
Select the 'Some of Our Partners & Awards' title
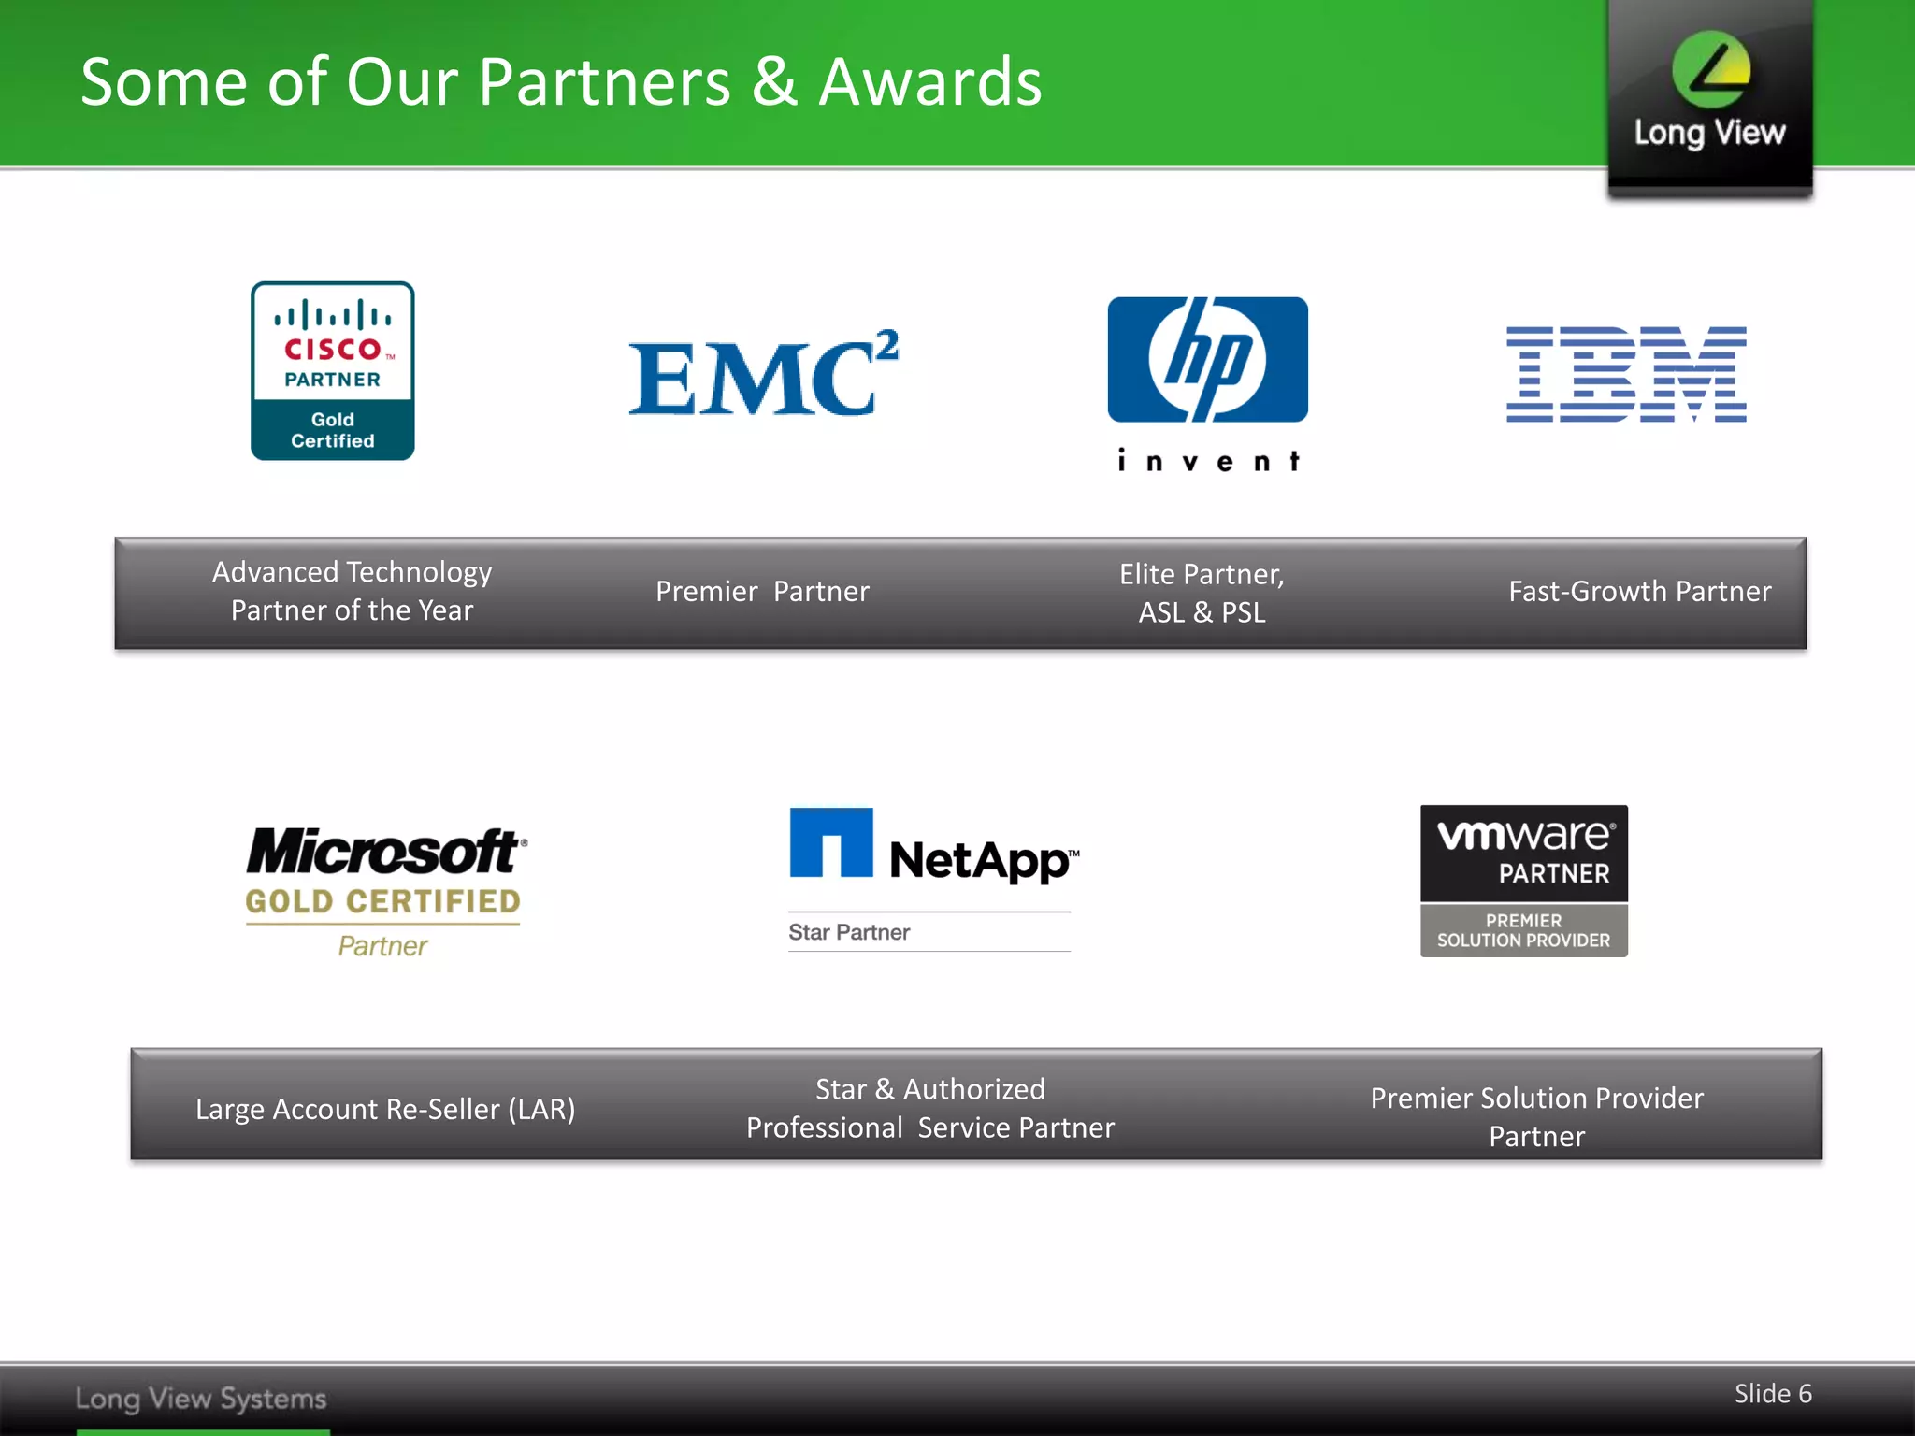click(561, 82)
